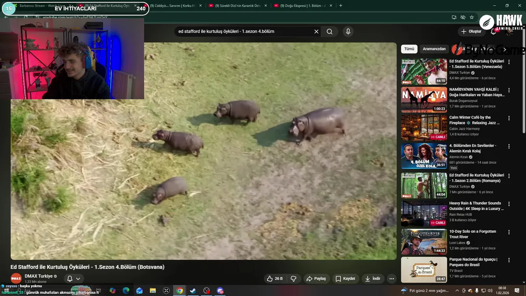This screenshot has width=526, height=296.
Task: Dislike the video with thumbs down
Action: coord(293,279)
